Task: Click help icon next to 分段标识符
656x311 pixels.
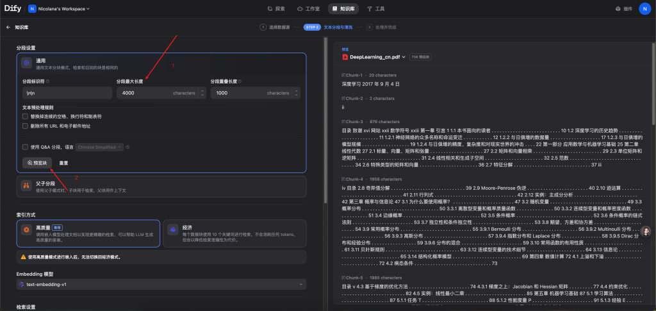Action: 48,81
